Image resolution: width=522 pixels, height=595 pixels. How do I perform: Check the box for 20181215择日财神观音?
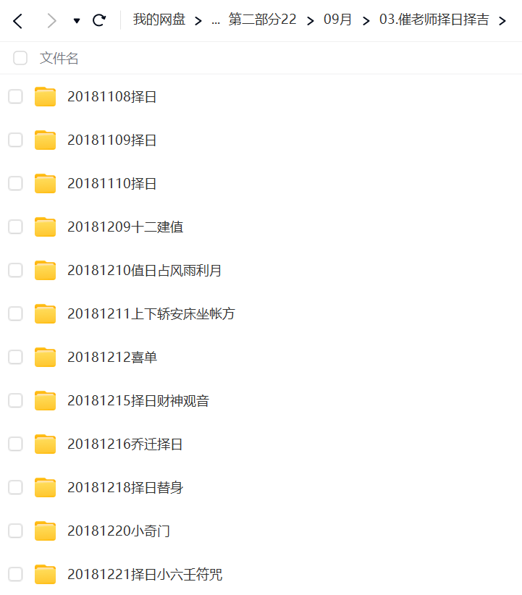pyautogui.click(x=15, y=400)
